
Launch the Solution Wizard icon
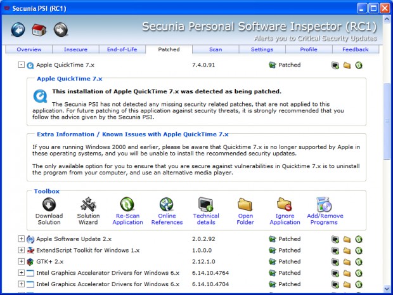pyautogui.click(x=88, y=204)
